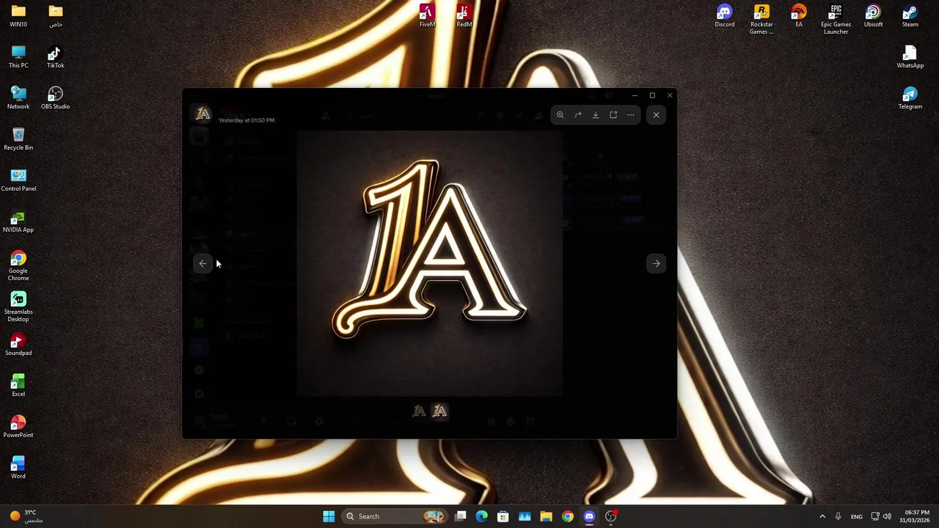Select the Recycle Bin icon

click(18, 139)
